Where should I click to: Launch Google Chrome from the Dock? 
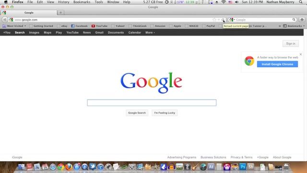click(x=61, y=167)
